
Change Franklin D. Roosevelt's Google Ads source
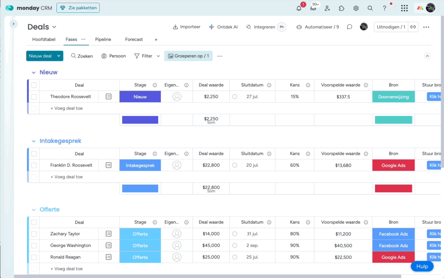393,165
